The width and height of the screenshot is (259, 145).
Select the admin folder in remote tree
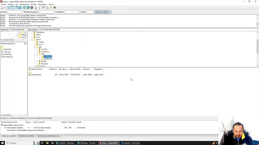click(38, 35)
